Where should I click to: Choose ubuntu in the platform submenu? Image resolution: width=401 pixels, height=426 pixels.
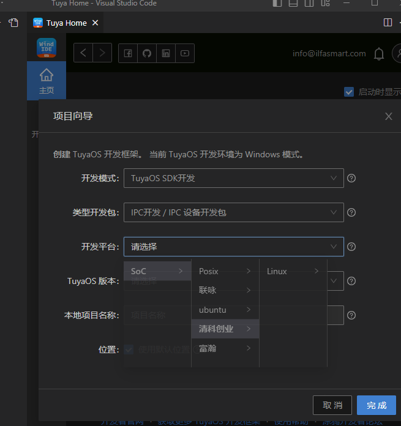(225, 310)
